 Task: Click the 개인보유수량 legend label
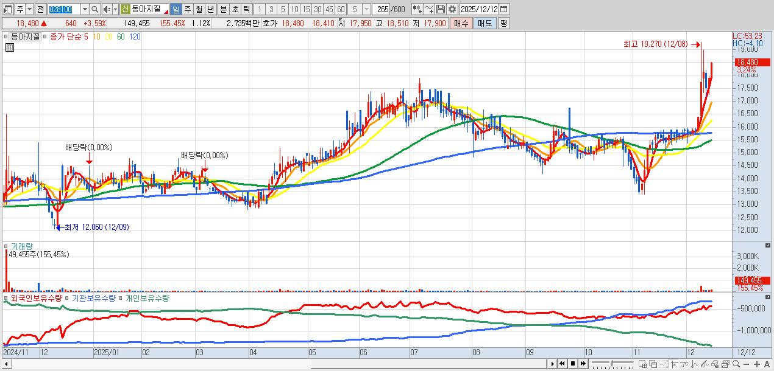[147, 299]
